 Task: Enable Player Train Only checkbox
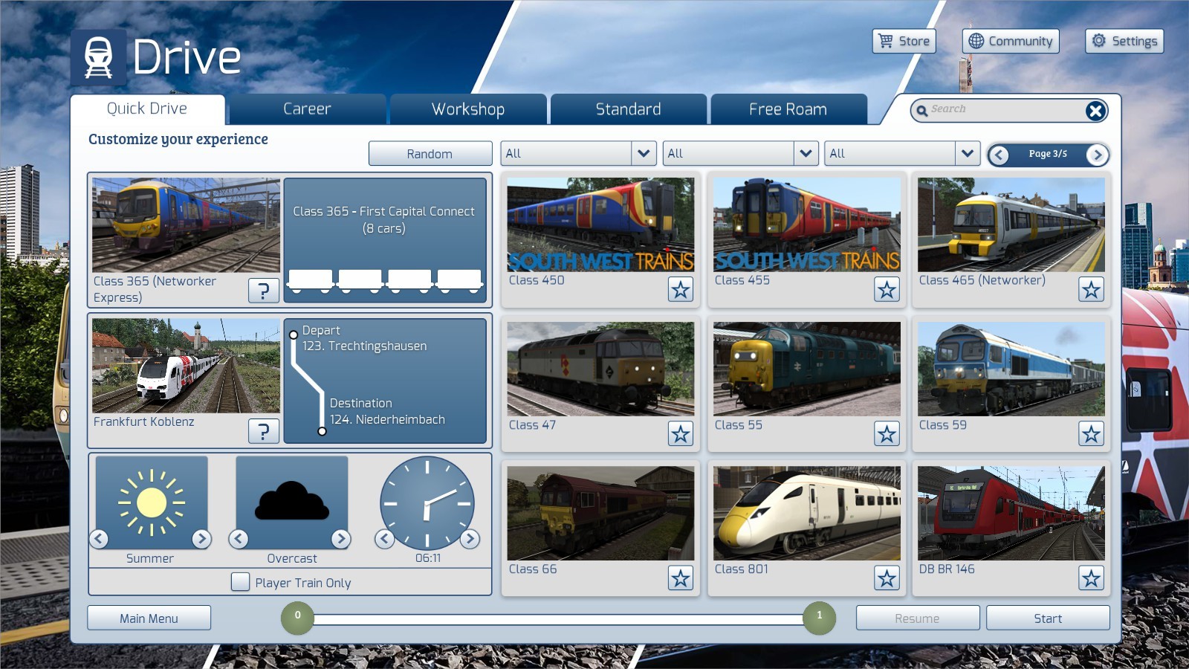240,582
